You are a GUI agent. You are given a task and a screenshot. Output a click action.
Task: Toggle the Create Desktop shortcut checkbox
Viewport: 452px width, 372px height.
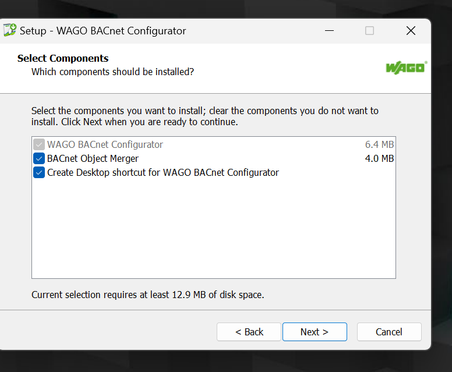pos(39,172)
